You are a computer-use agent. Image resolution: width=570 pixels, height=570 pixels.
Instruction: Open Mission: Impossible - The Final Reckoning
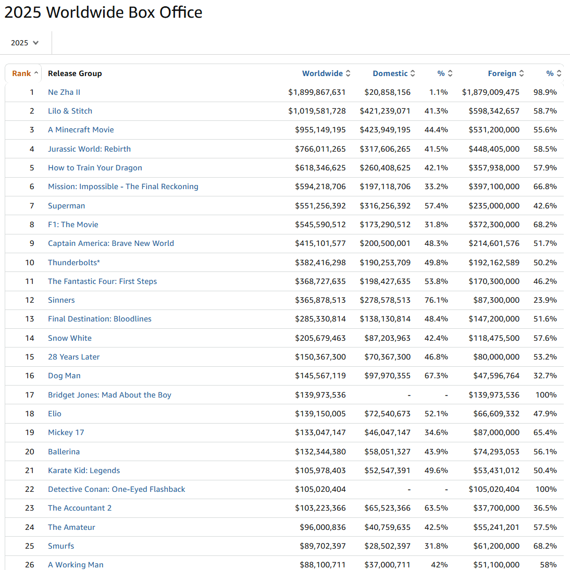(123, 187)
